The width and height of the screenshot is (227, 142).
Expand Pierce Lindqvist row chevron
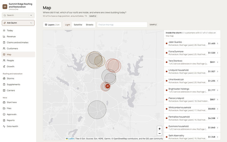[218, 99]
